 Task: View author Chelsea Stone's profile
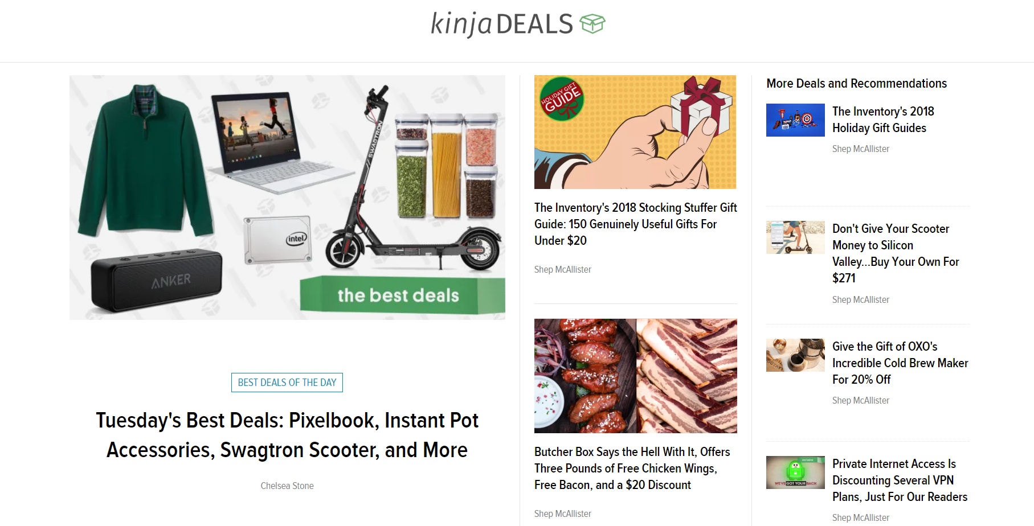(287, 486)
